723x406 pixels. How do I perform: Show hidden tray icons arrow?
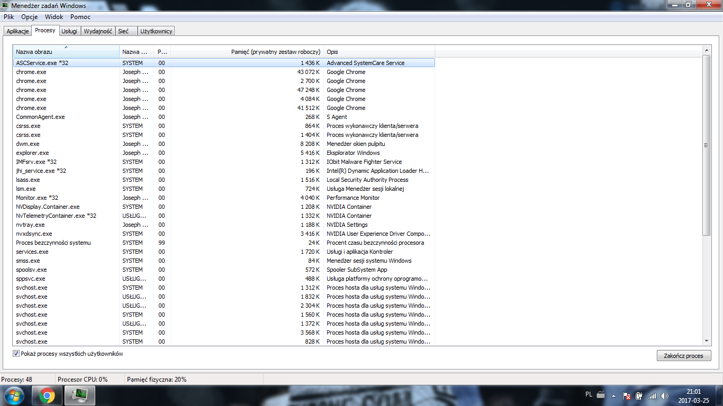click(x=613, y=395)
